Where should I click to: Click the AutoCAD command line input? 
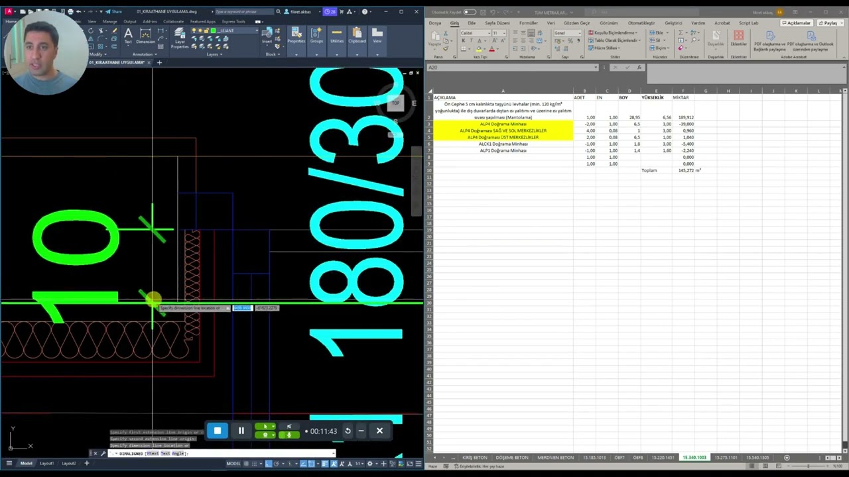(x=222, y=454)
